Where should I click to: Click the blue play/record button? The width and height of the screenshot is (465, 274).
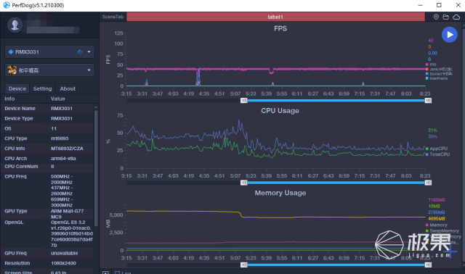click(449, 35)
